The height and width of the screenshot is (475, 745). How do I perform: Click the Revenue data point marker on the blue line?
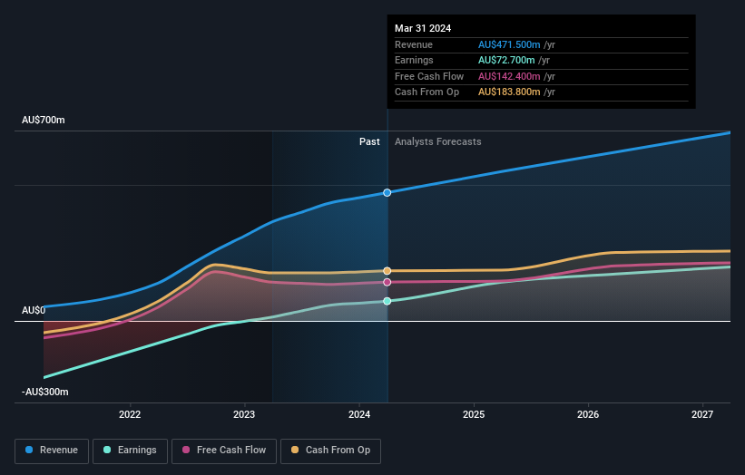tap(387, 193)
